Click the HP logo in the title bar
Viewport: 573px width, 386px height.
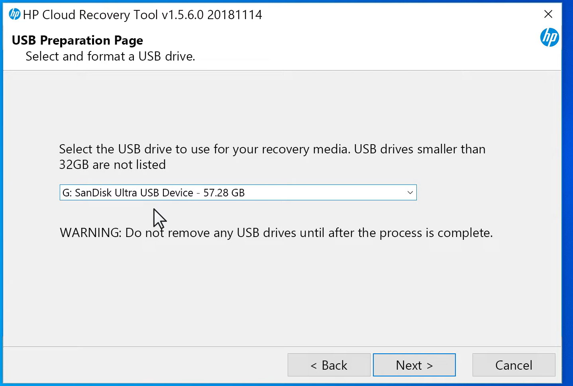pos(15,14)
